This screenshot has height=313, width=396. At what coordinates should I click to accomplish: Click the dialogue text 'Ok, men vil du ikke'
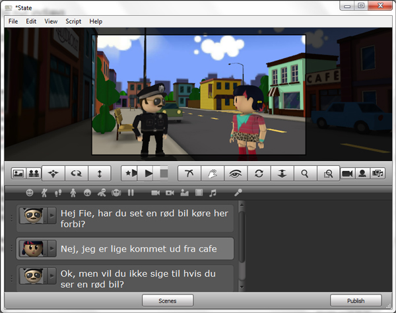138,279
